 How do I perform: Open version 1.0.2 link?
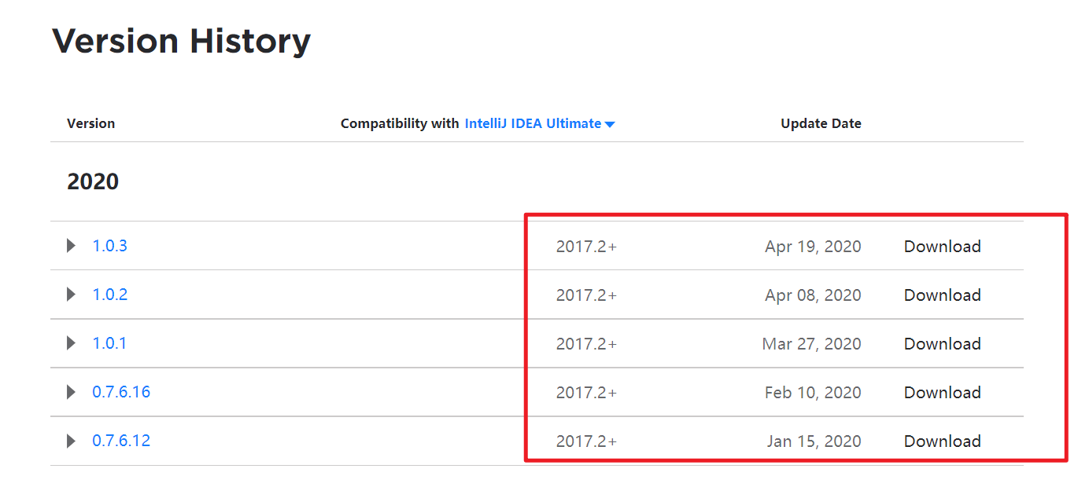(x=109, y=295)
